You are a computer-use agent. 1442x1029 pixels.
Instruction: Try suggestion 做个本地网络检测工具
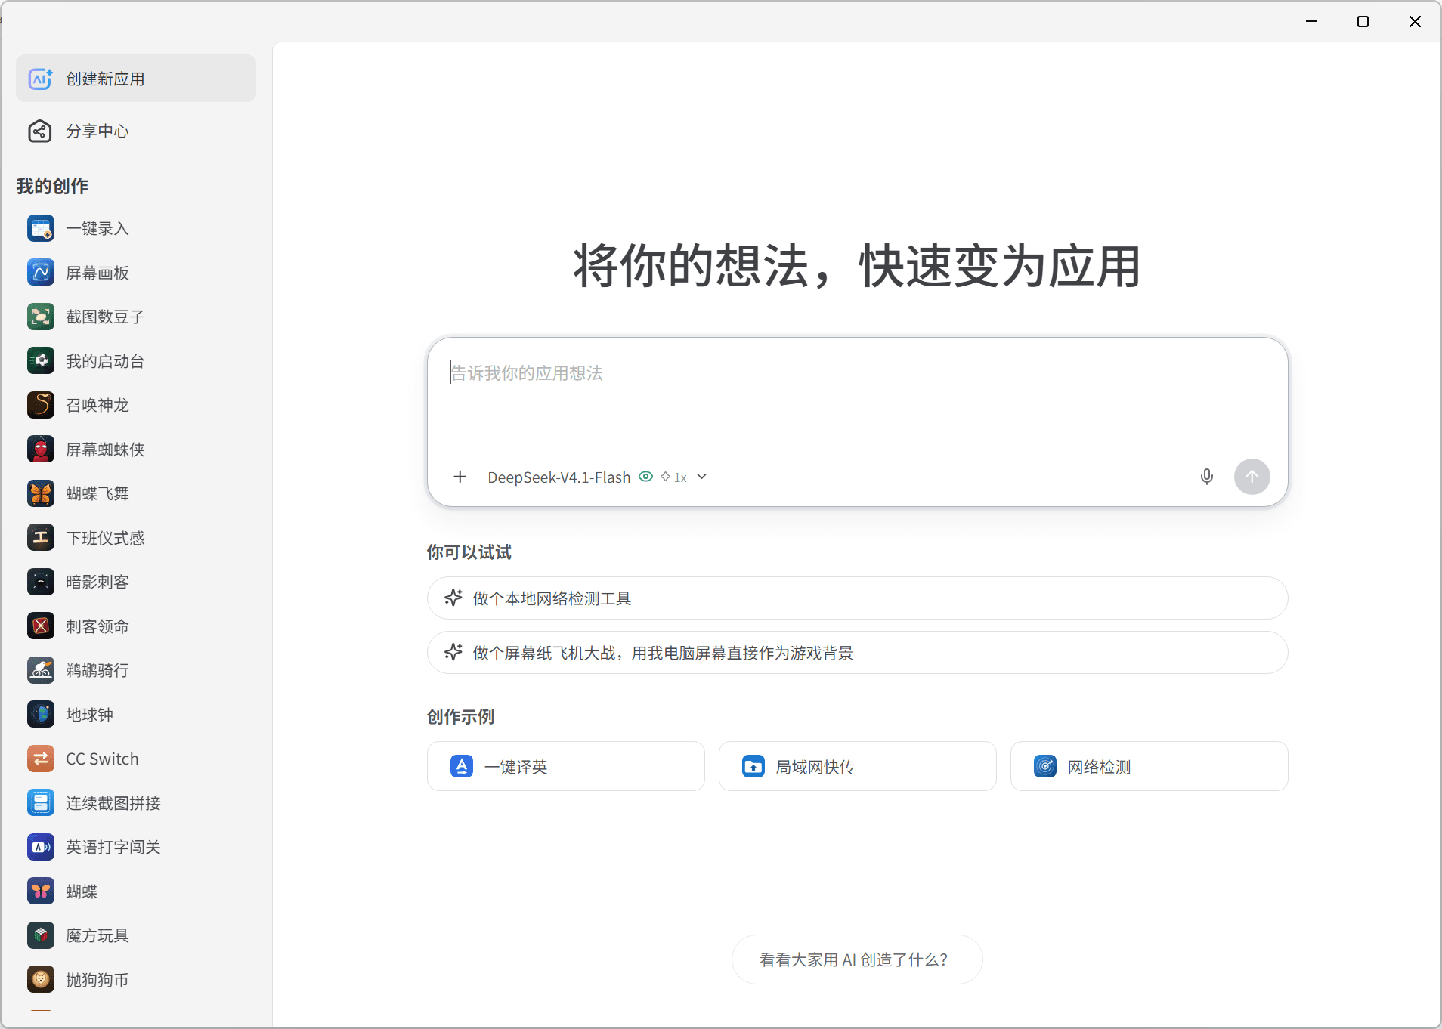(857, 598)
